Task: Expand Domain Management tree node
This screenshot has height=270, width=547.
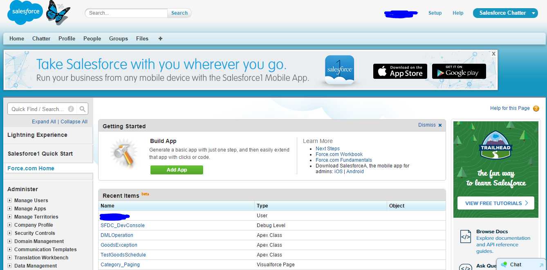Action: point(10,241)
